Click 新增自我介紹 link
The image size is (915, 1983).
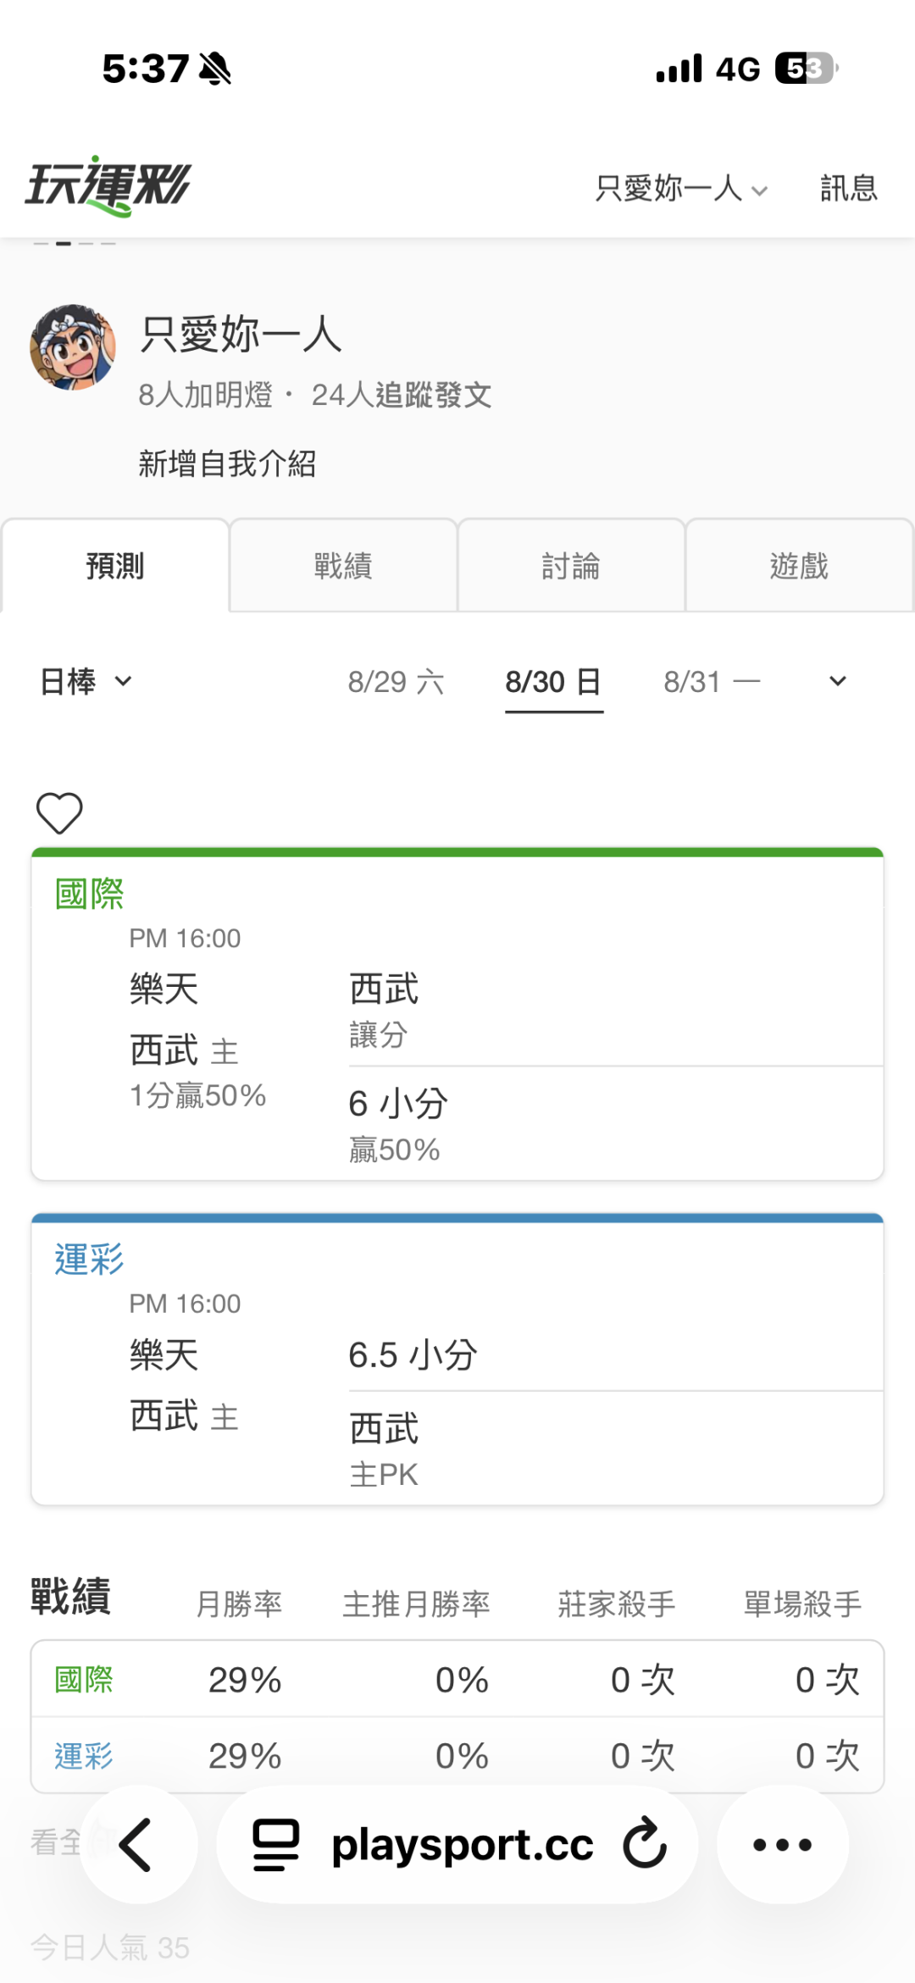[227, 463]
